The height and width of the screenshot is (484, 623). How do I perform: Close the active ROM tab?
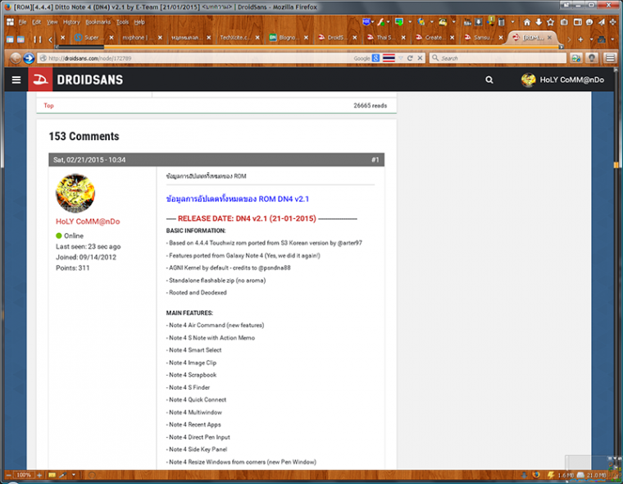(x=549, y=38)
